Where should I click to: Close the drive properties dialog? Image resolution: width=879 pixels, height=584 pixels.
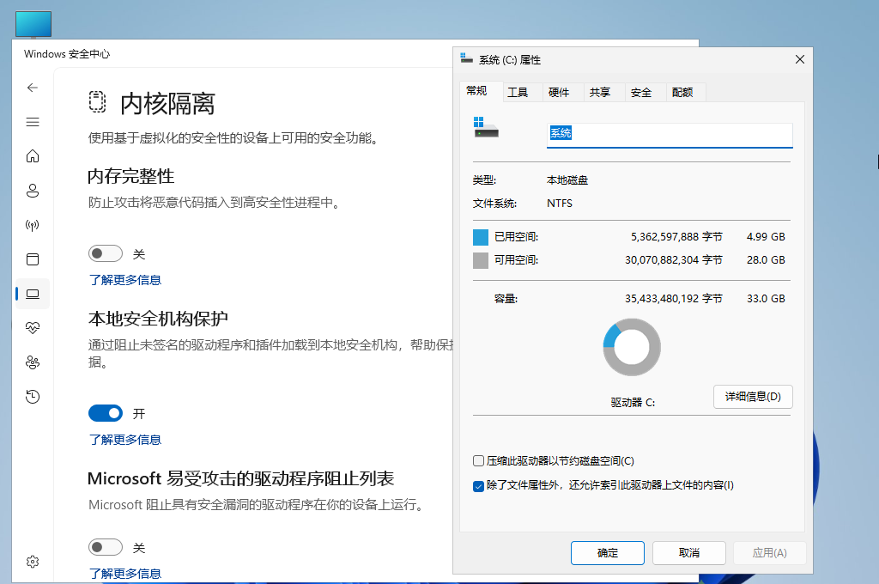(800, 59)
